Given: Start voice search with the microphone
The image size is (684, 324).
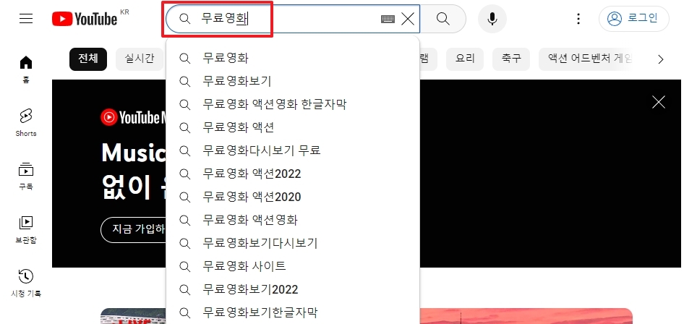Looking at the screenshot, I should coord(492,19).
